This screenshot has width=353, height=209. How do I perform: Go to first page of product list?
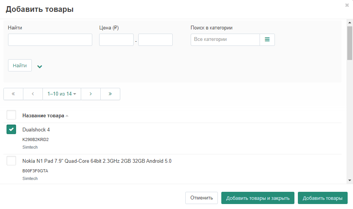[13, 94]
